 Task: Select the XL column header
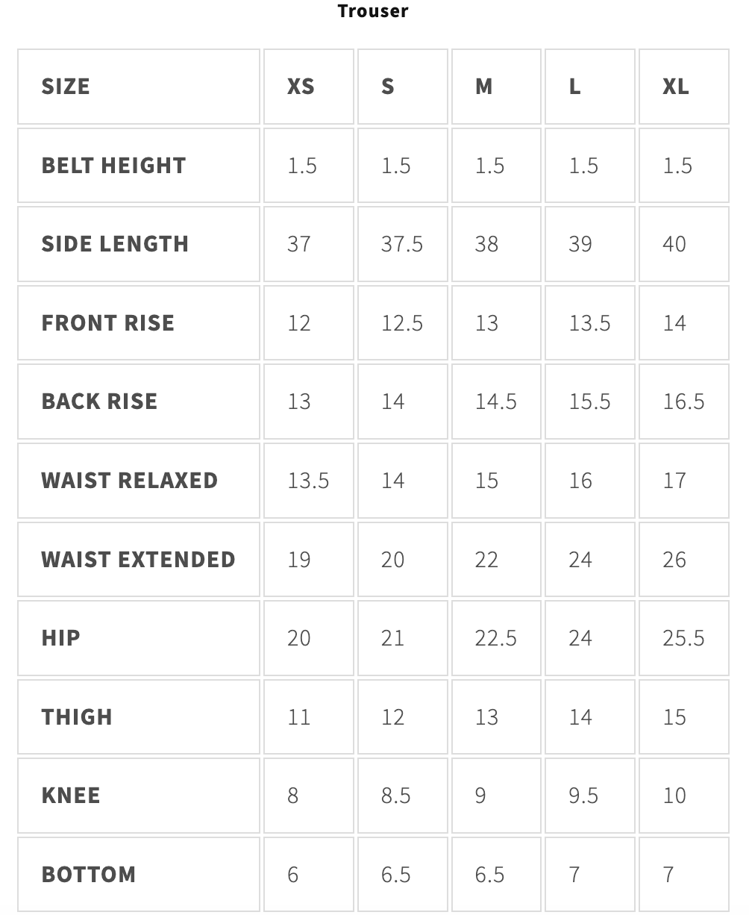click(x=676, y=87)
